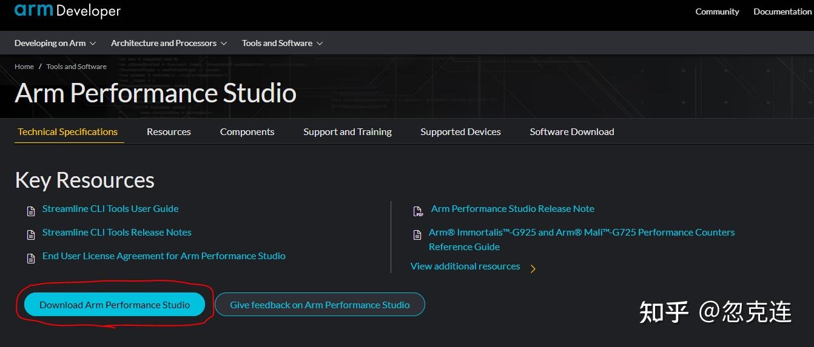Viewport: 814px width, 347px height.
Task: Open the Community link in header
Action: [x=717, y=12]
